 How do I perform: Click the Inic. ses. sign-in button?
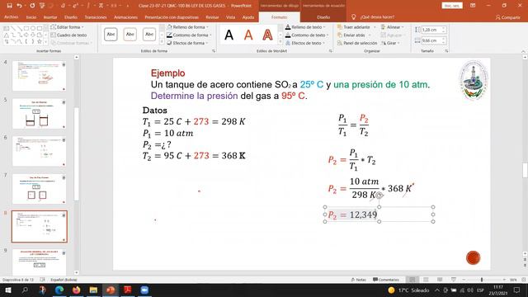[452, 6]
